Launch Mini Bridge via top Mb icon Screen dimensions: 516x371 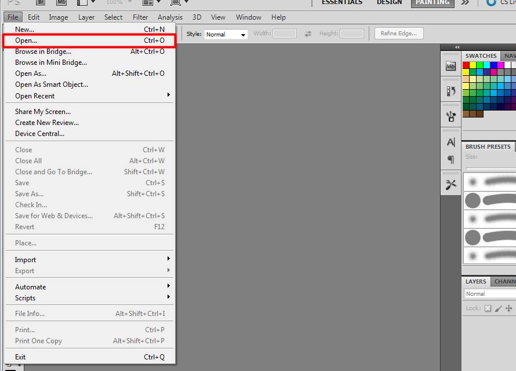tap(61, 3)
